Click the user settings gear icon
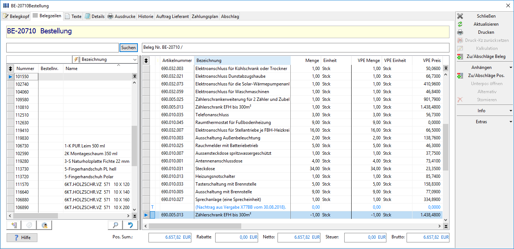Screen dimensions: 514x249 [45, 225]
